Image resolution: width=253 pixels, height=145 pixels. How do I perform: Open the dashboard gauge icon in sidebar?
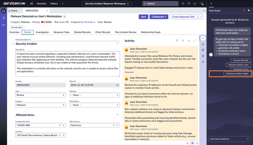(3, 25)
